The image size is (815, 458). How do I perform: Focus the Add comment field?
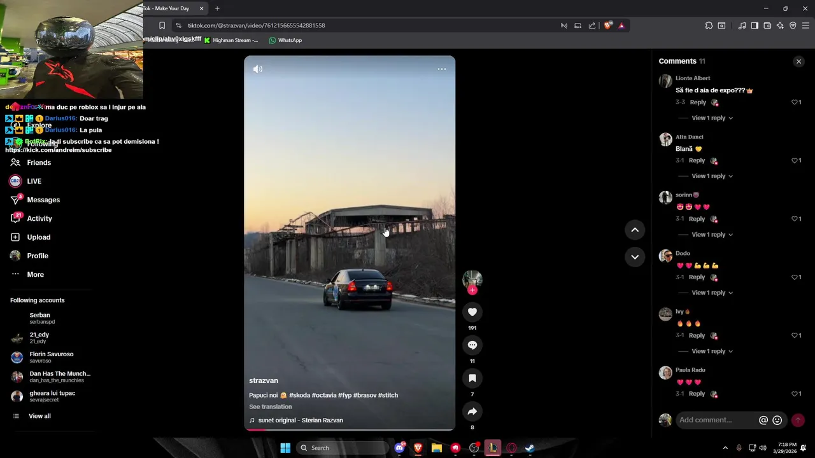[x=717, y=420]
